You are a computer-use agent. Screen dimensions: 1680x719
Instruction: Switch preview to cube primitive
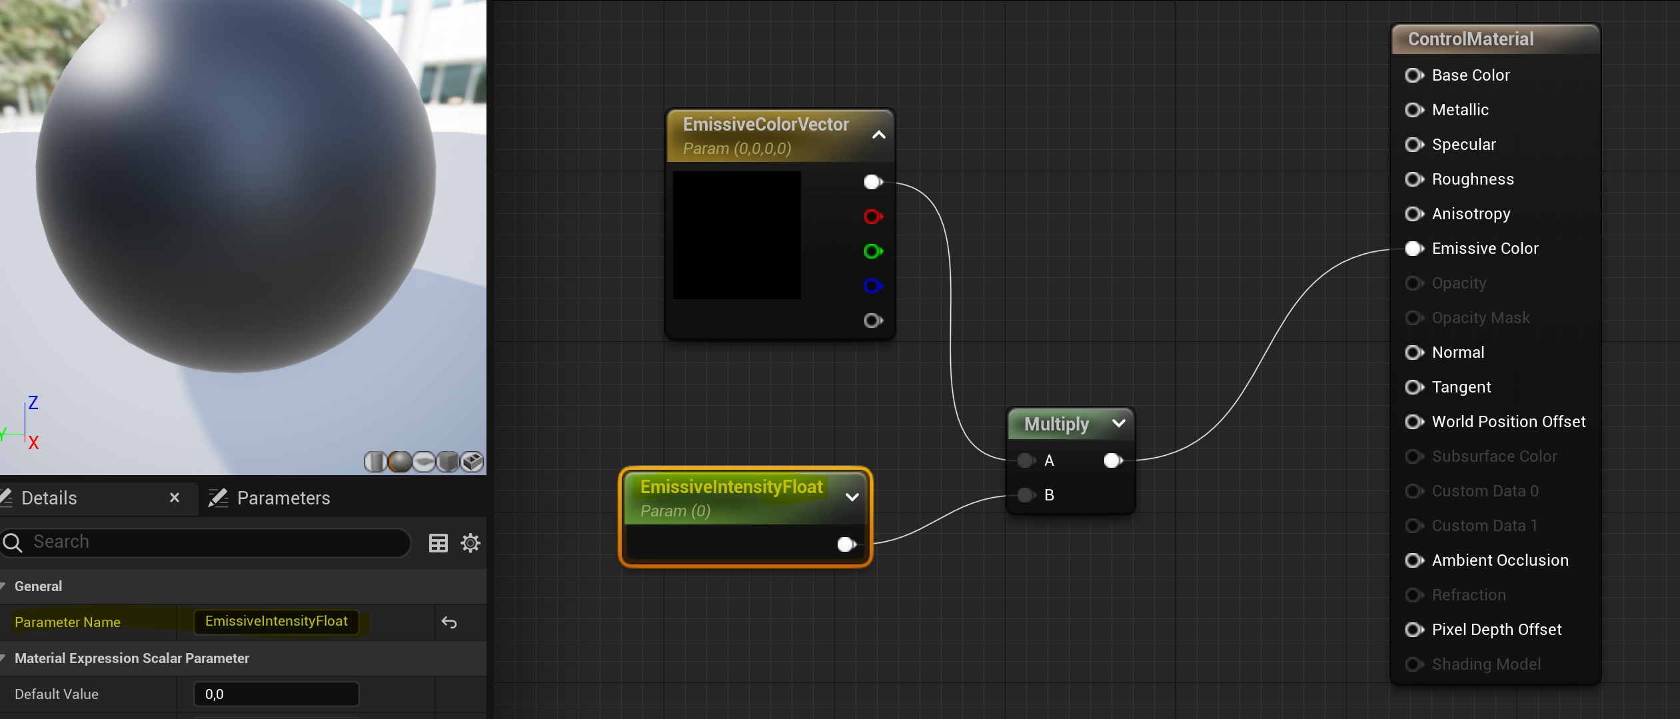click(x=448, y=461)
